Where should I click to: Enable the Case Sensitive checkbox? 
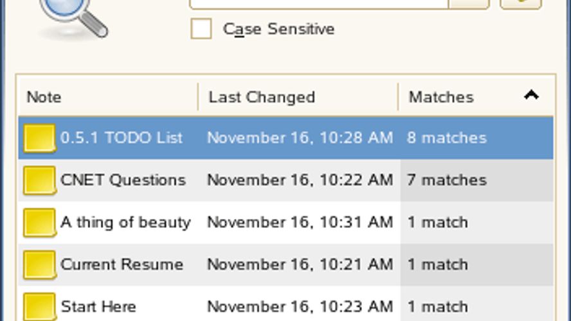(201, 29)
